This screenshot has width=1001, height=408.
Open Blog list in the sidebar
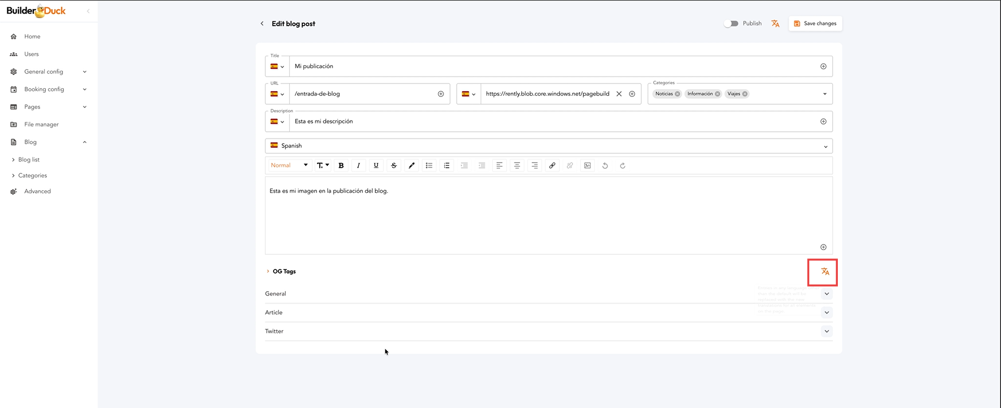[x=29, y=160]
